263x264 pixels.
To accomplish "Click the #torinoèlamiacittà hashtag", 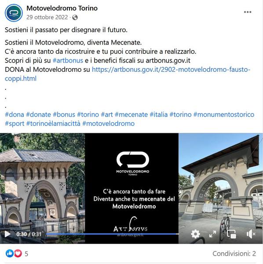I will coord(53,124).
